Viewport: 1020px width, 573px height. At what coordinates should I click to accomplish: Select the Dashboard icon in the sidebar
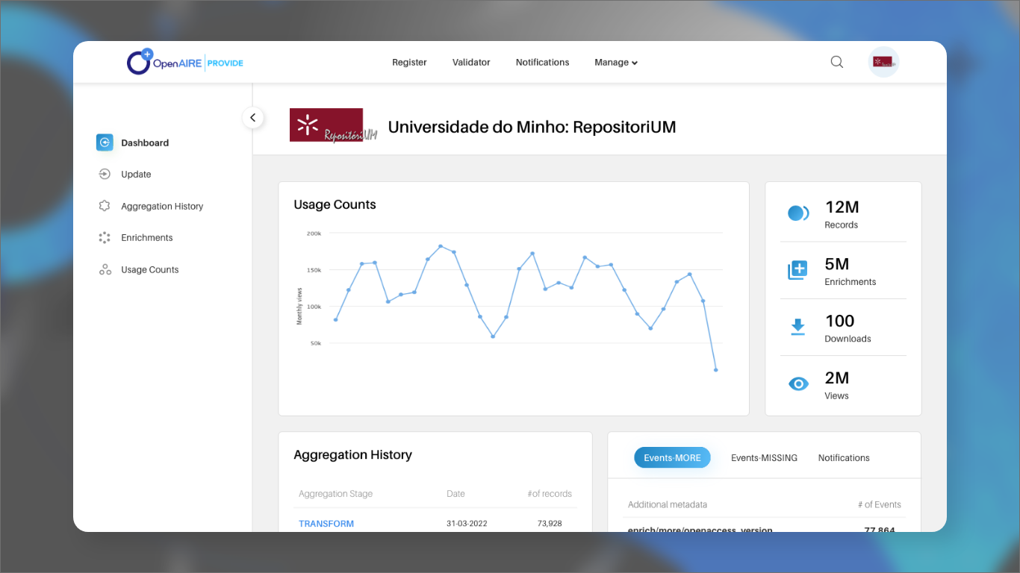(x=105, y=142)
